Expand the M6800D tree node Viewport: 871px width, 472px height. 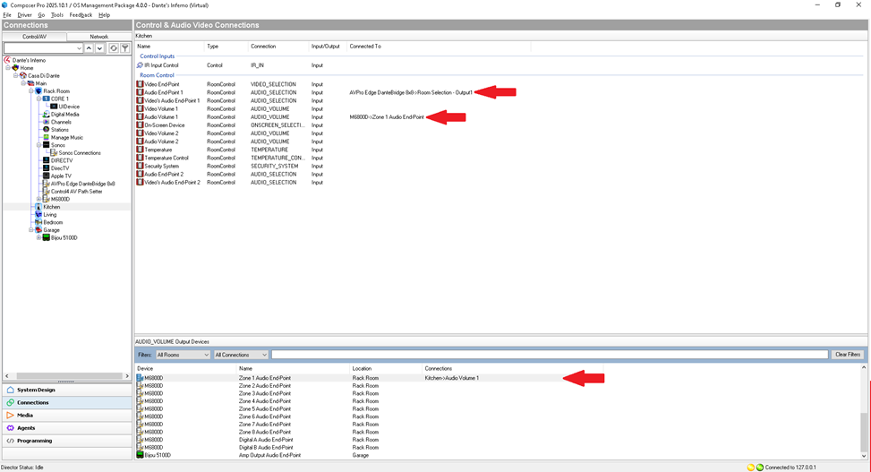[x=39, y=199]
